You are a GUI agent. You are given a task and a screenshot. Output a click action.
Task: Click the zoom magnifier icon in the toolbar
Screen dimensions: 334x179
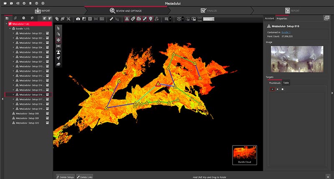(x=68, y=19)
